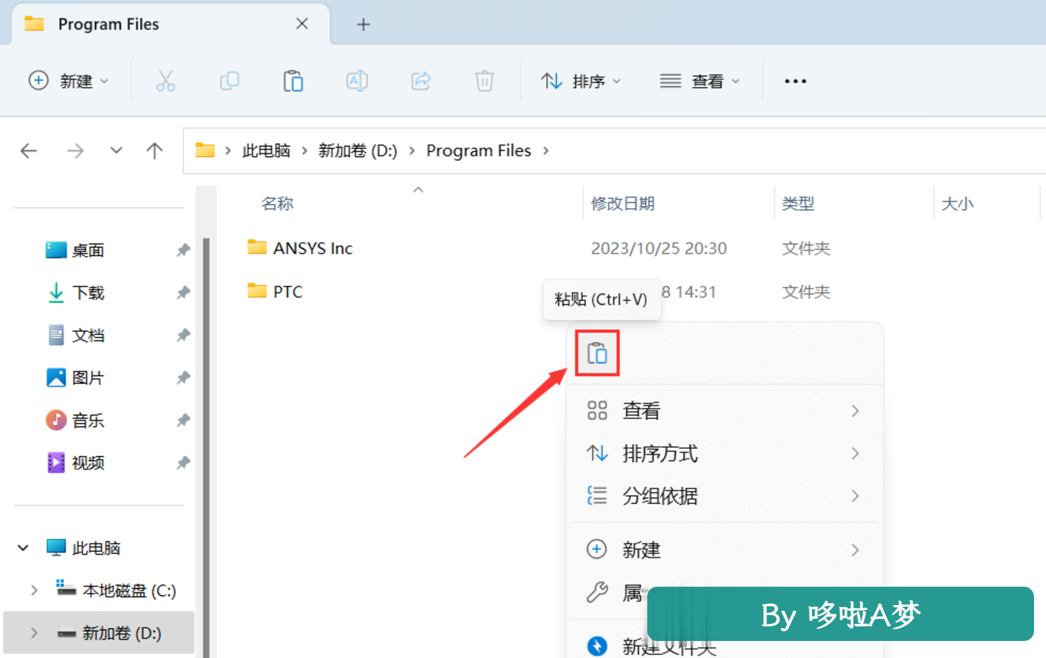Screen dimensions: 1046x658
Task: Expand chevron after Program Files breadcrumb
Action: 546,151
